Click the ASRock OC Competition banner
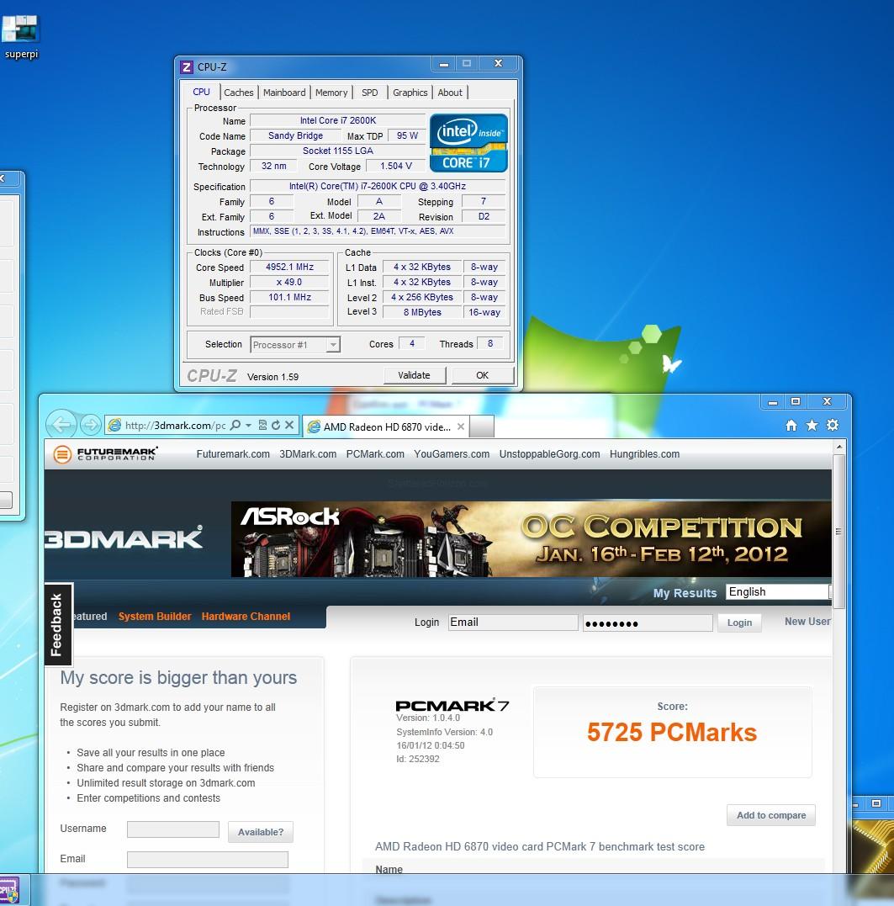 [532, 539]
